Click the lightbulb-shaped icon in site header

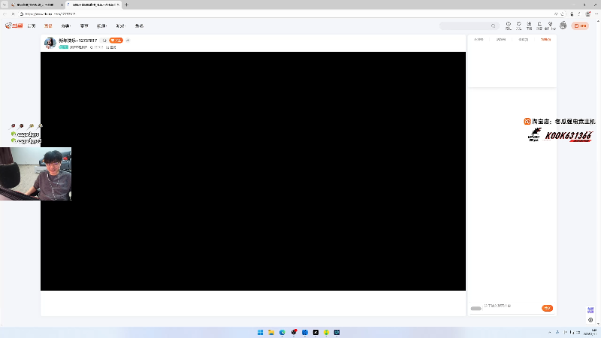click(550, 26)
